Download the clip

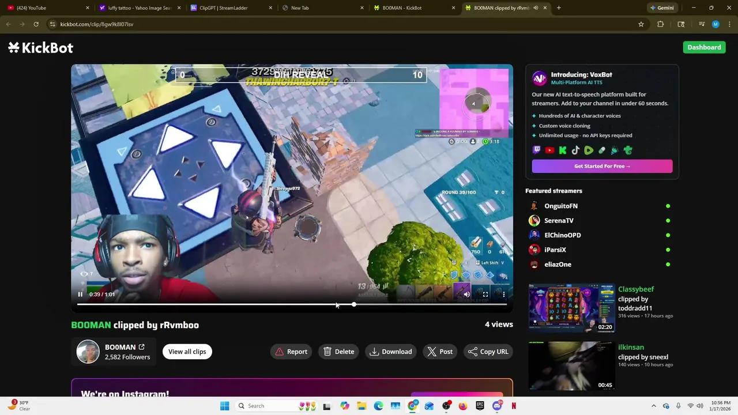(391, 352)
